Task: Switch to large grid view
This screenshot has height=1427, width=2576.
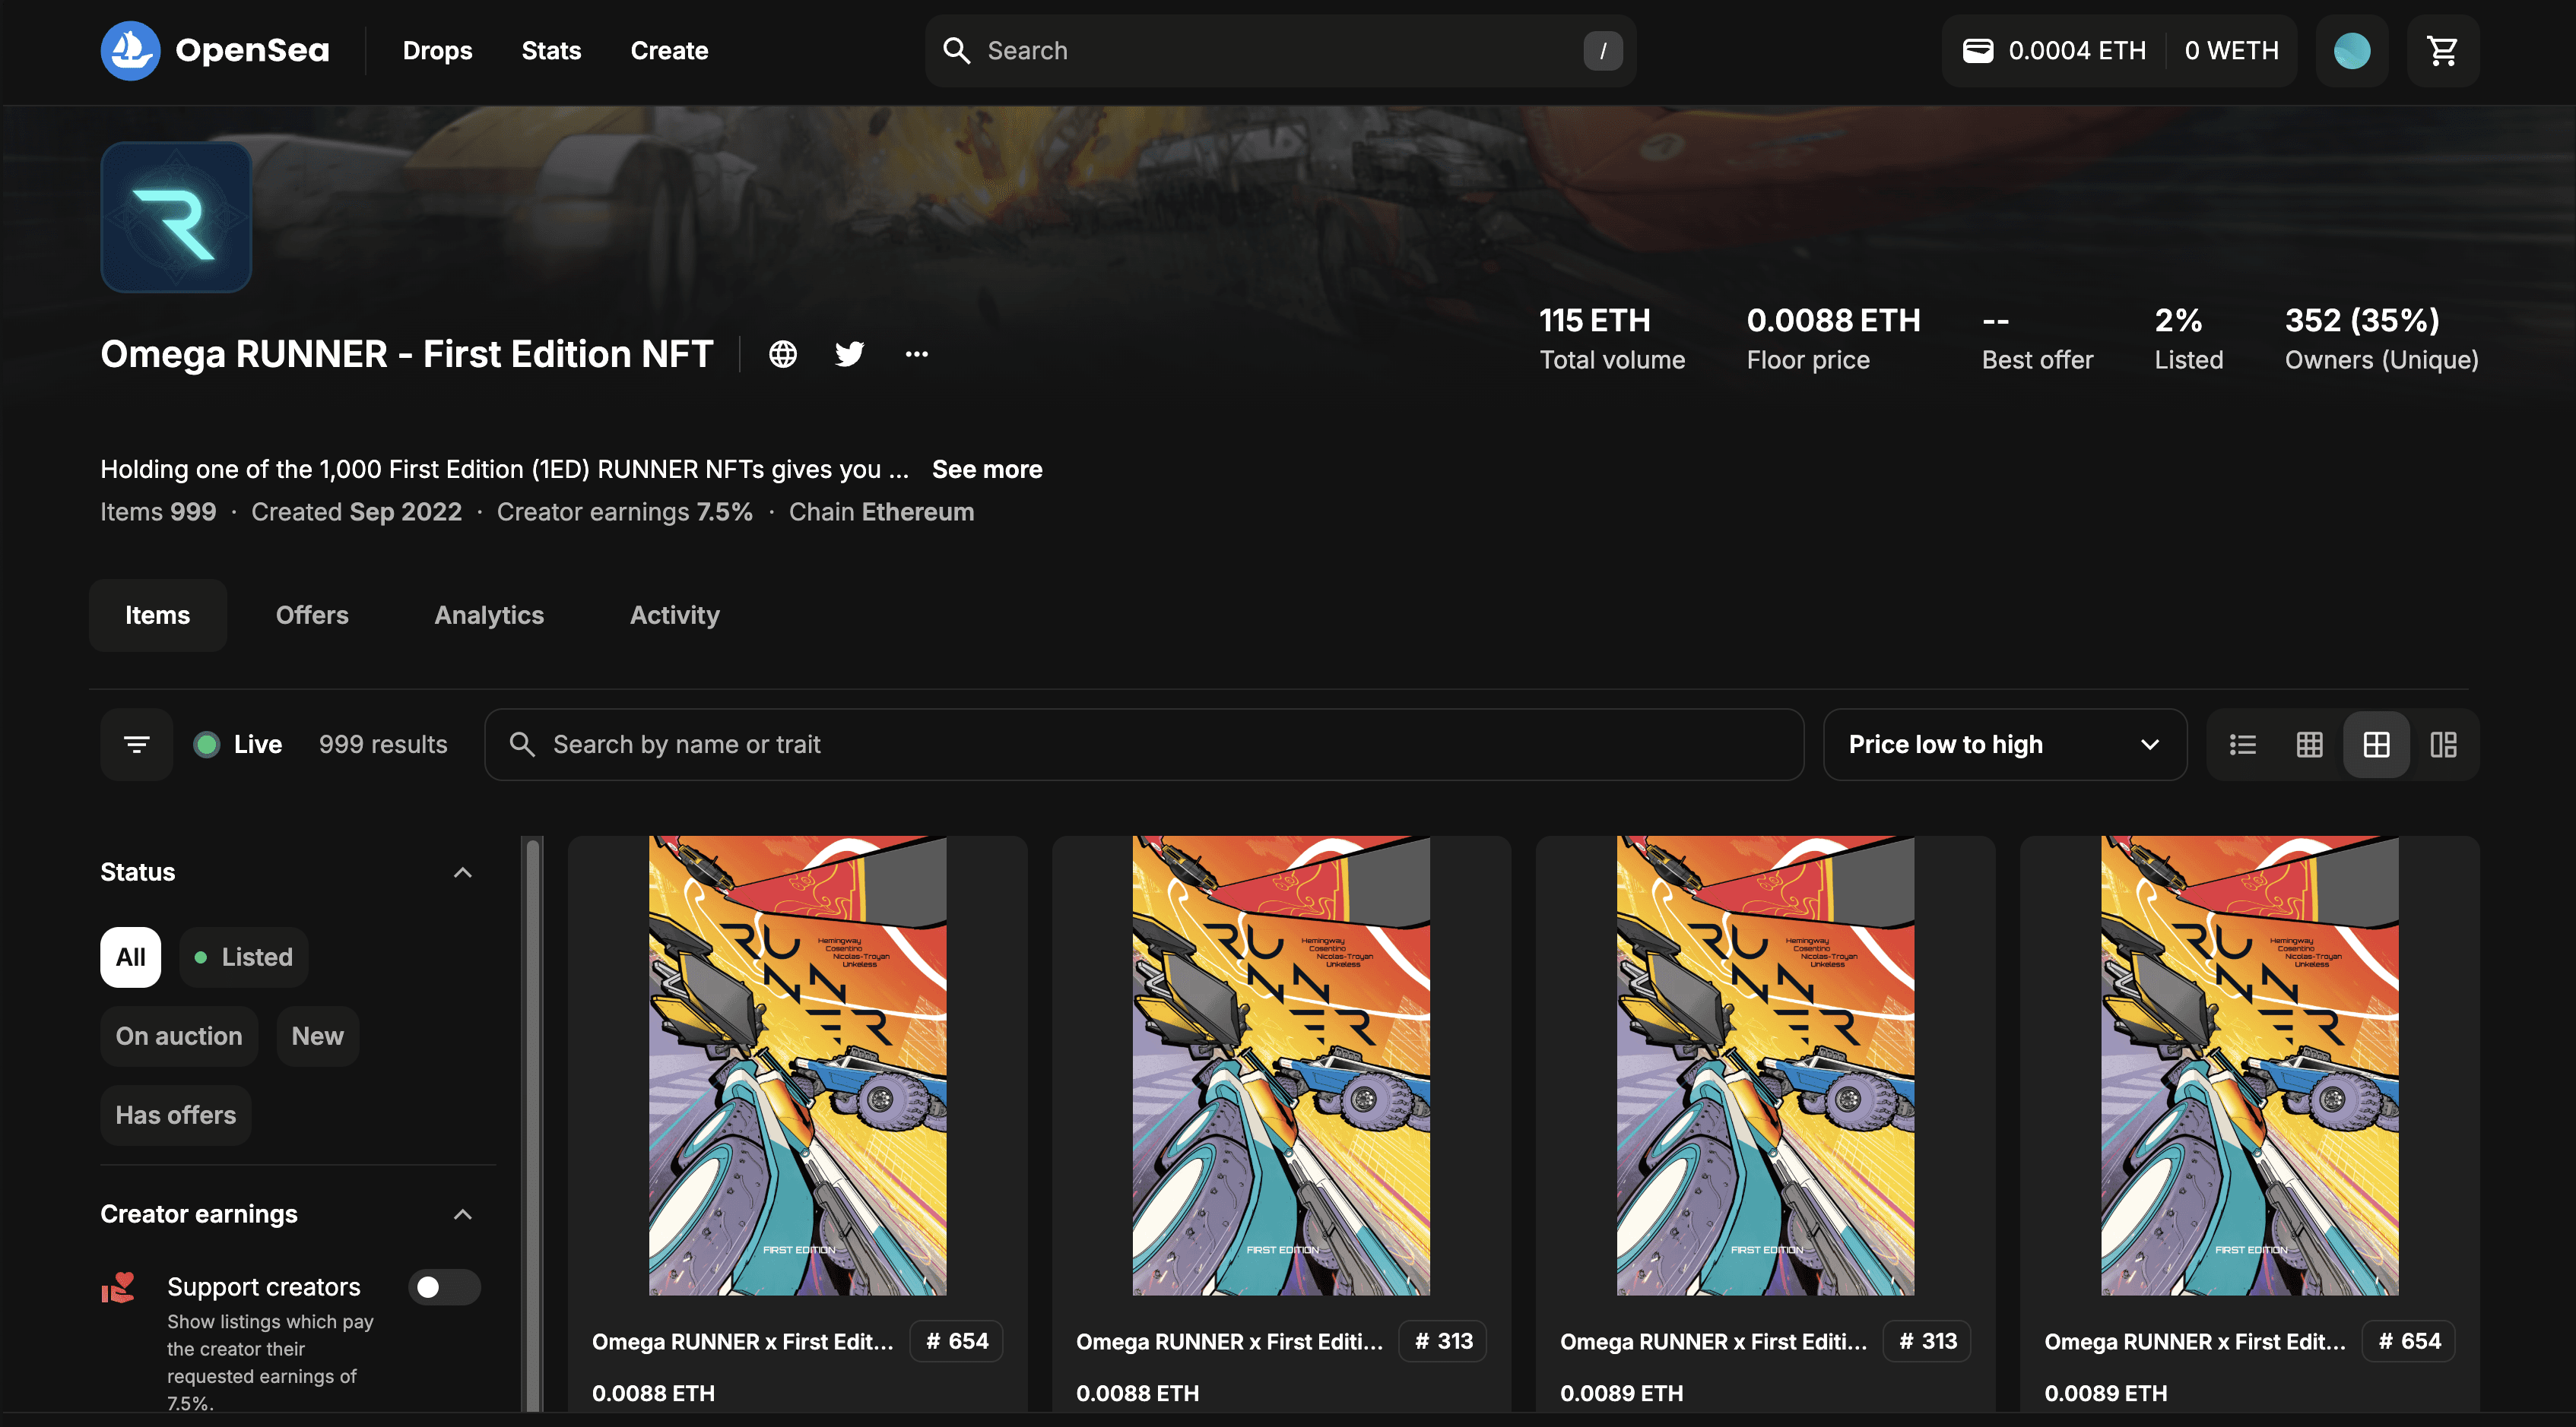Action: tap(2376, 745)
